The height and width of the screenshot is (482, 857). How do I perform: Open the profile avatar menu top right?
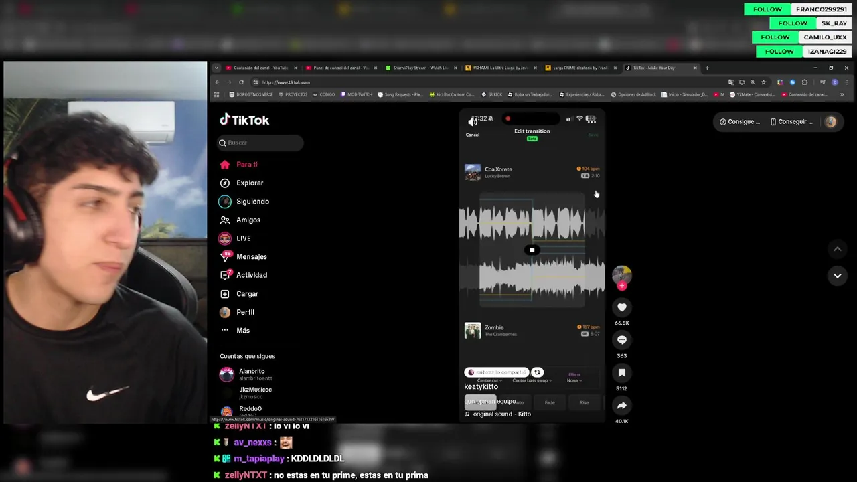[830, 122]
